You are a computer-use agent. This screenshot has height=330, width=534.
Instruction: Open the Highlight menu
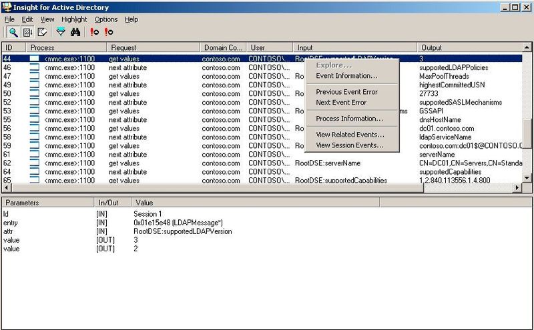pos(74,19)
